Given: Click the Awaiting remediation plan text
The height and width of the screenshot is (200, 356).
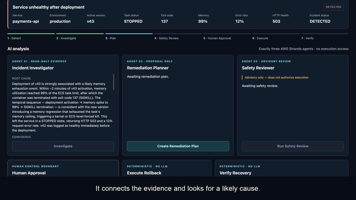Looking at the screenshot, I should [148, 77].
